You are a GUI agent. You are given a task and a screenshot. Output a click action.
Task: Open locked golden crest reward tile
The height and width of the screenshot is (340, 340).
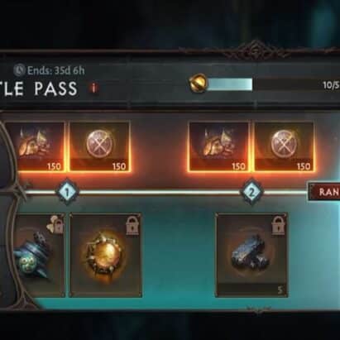point(106,255)
